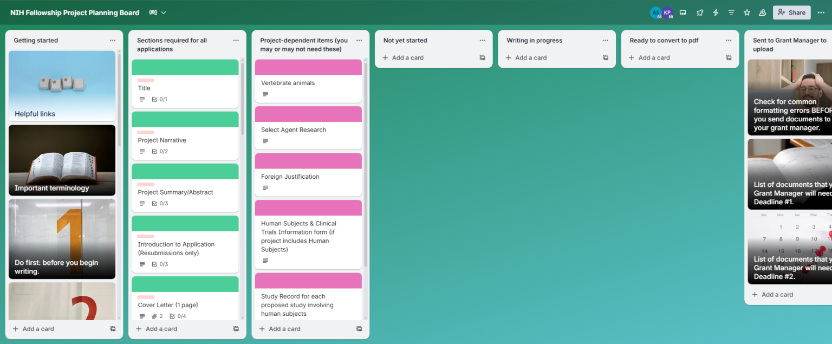Click the green label on the Title card

(185, 67)
